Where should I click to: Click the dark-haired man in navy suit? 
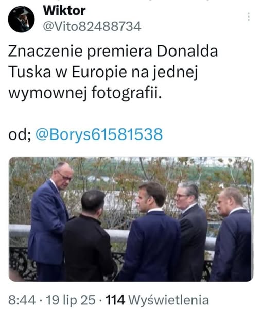151,233
